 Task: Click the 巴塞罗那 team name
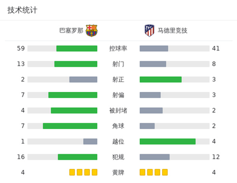(71, 30)
